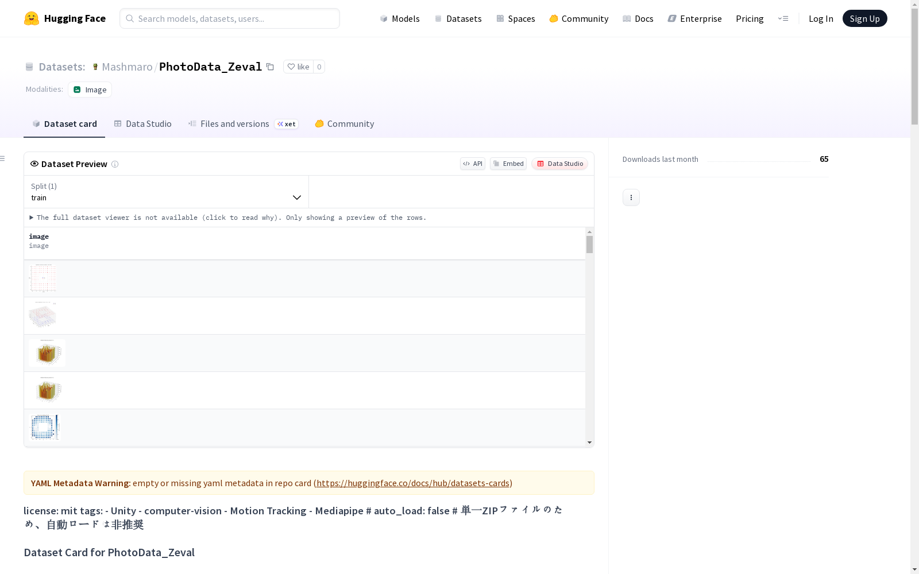Click the Datasets: heading label

[62, 67]
